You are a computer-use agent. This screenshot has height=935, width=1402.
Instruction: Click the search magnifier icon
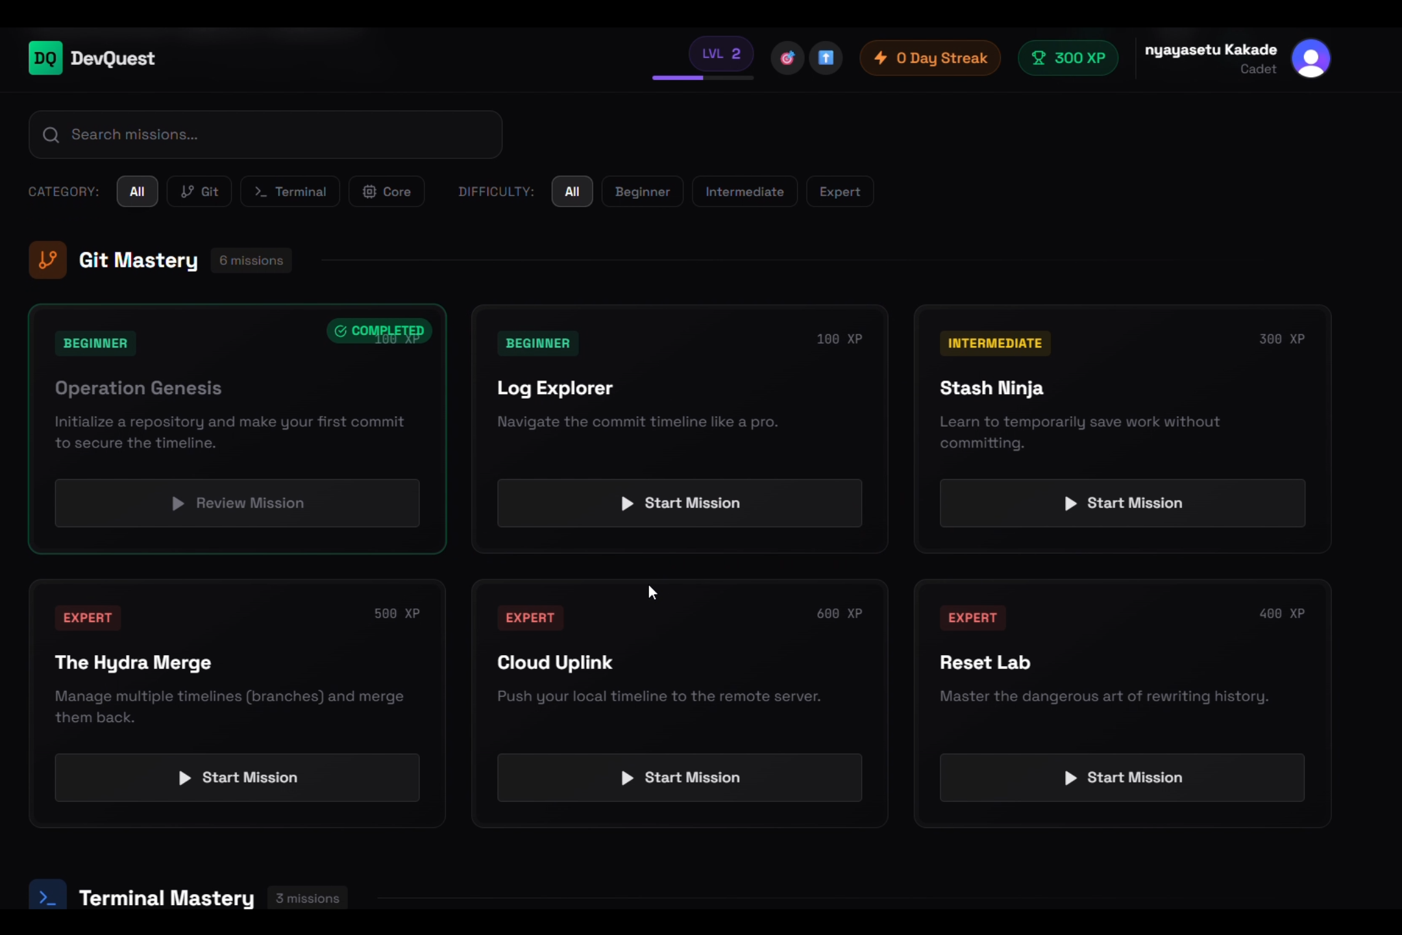coord(51,134)
